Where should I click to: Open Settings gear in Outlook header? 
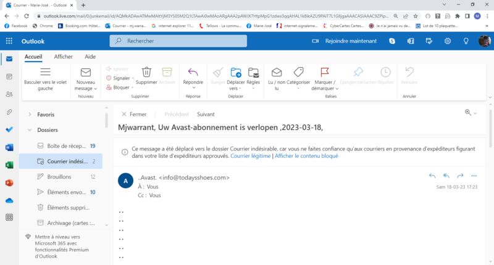[447, 41]
